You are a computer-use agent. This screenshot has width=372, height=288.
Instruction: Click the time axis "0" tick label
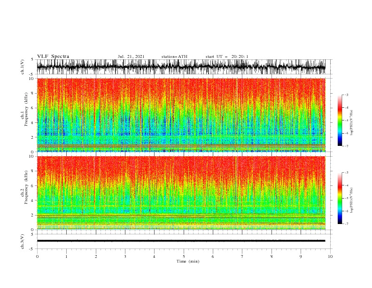pyautogui.click(x=37, y=256)
